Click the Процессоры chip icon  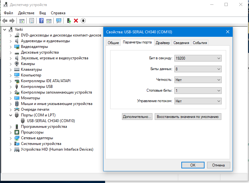pos(17,132)
